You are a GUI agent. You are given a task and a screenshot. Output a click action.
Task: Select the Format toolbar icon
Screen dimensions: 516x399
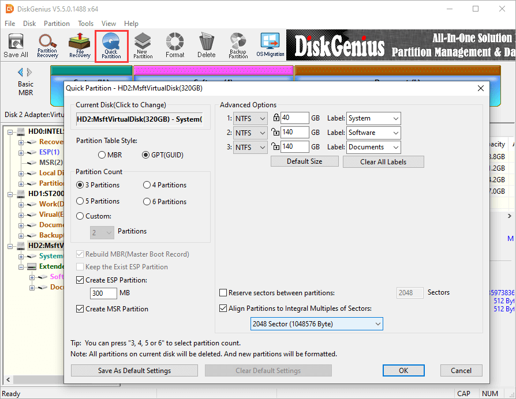point(175,46)
